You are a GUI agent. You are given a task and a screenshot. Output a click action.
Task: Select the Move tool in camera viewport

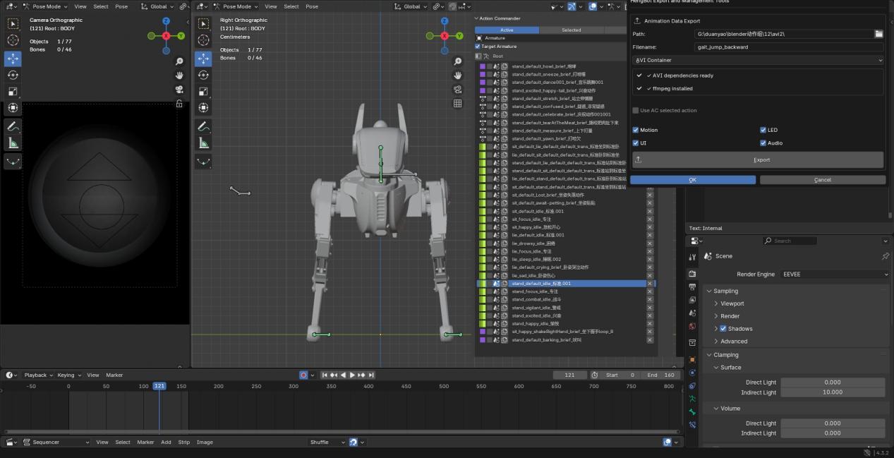[x=13, y=59]
